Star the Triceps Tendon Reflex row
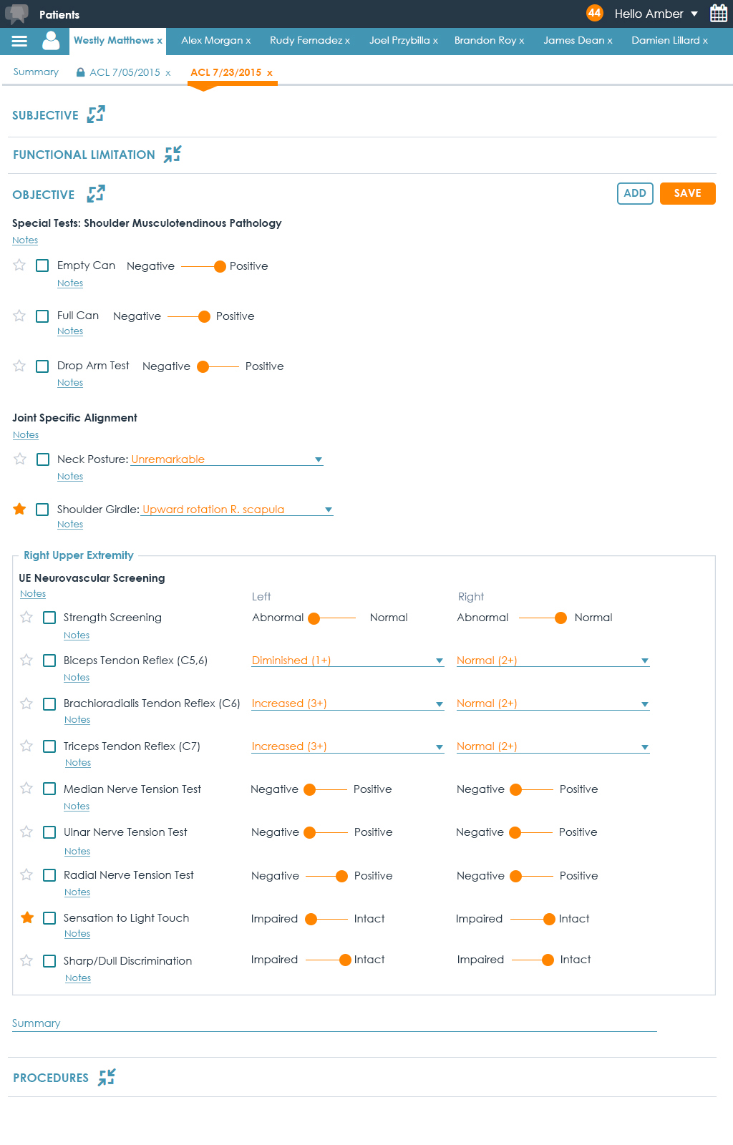 point(26,746)
